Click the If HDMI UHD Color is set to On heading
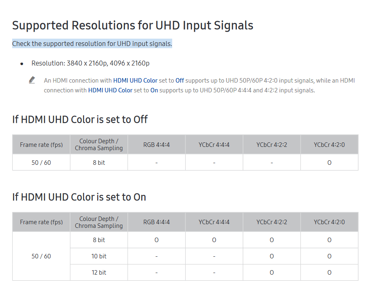This screenshot has width=366, height=284. pyautogui.click(x=79, y=197)
